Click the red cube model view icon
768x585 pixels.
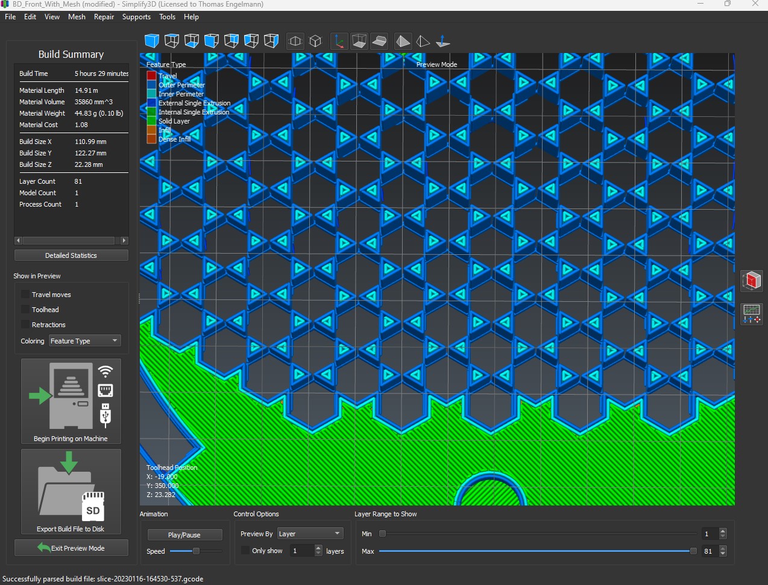752,280
